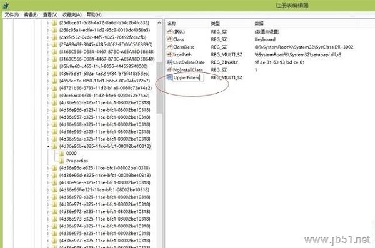Click folder icon of {49ce6ac8-6f86-11d2-b1e5-0080c72e74a2}
Viewport: 375px width, 248px height.
click(x=54, y=96)
